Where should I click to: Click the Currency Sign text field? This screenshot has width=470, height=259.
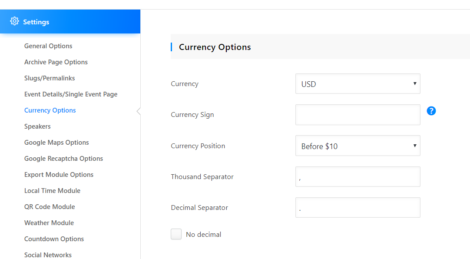point(357,115)
